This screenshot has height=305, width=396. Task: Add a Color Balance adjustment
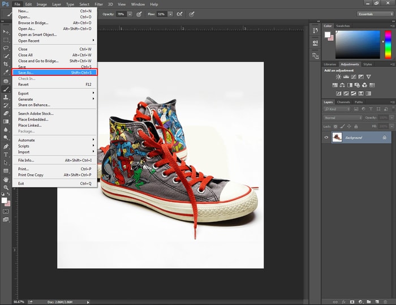[342, 85]
